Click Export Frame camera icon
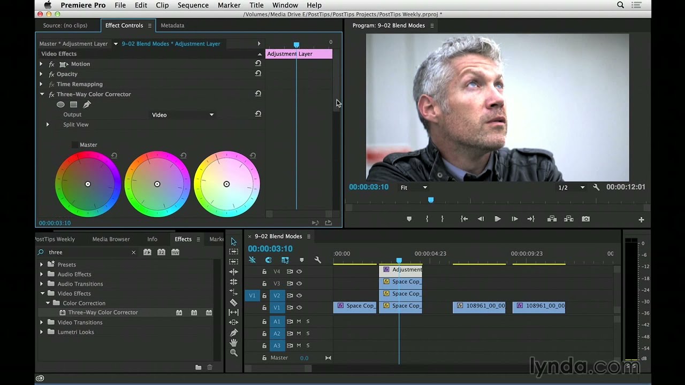The image size is (685, 385). click(586, 219)
